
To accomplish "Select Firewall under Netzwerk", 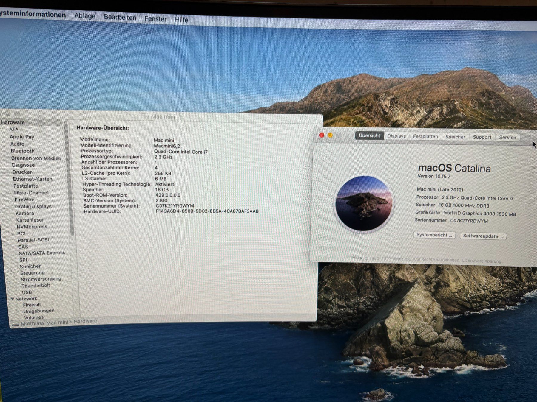I will (32, 305).
